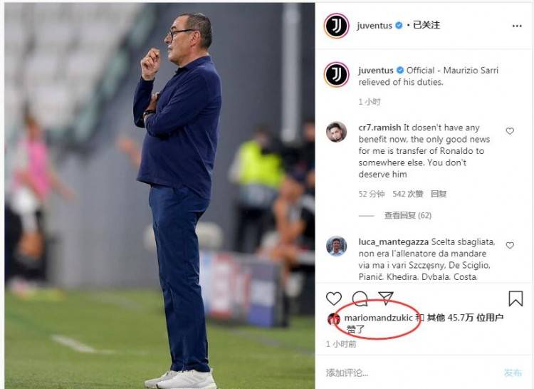Like the luca_mantegazza comment
This screenshot has height=389, width=534.
[510, 245]
